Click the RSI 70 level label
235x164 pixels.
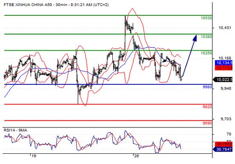pyautogui.click(x=229, y=134)
